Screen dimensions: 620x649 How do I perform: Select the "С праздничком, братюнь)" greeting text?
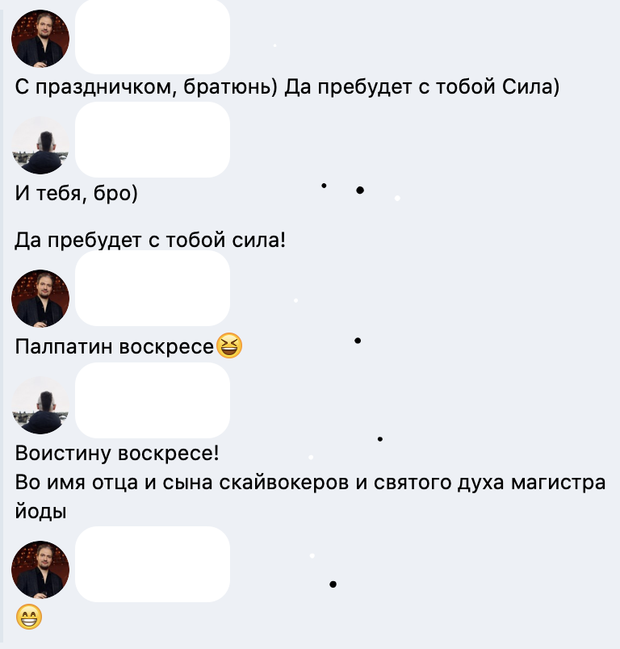[x=146, y=87]
